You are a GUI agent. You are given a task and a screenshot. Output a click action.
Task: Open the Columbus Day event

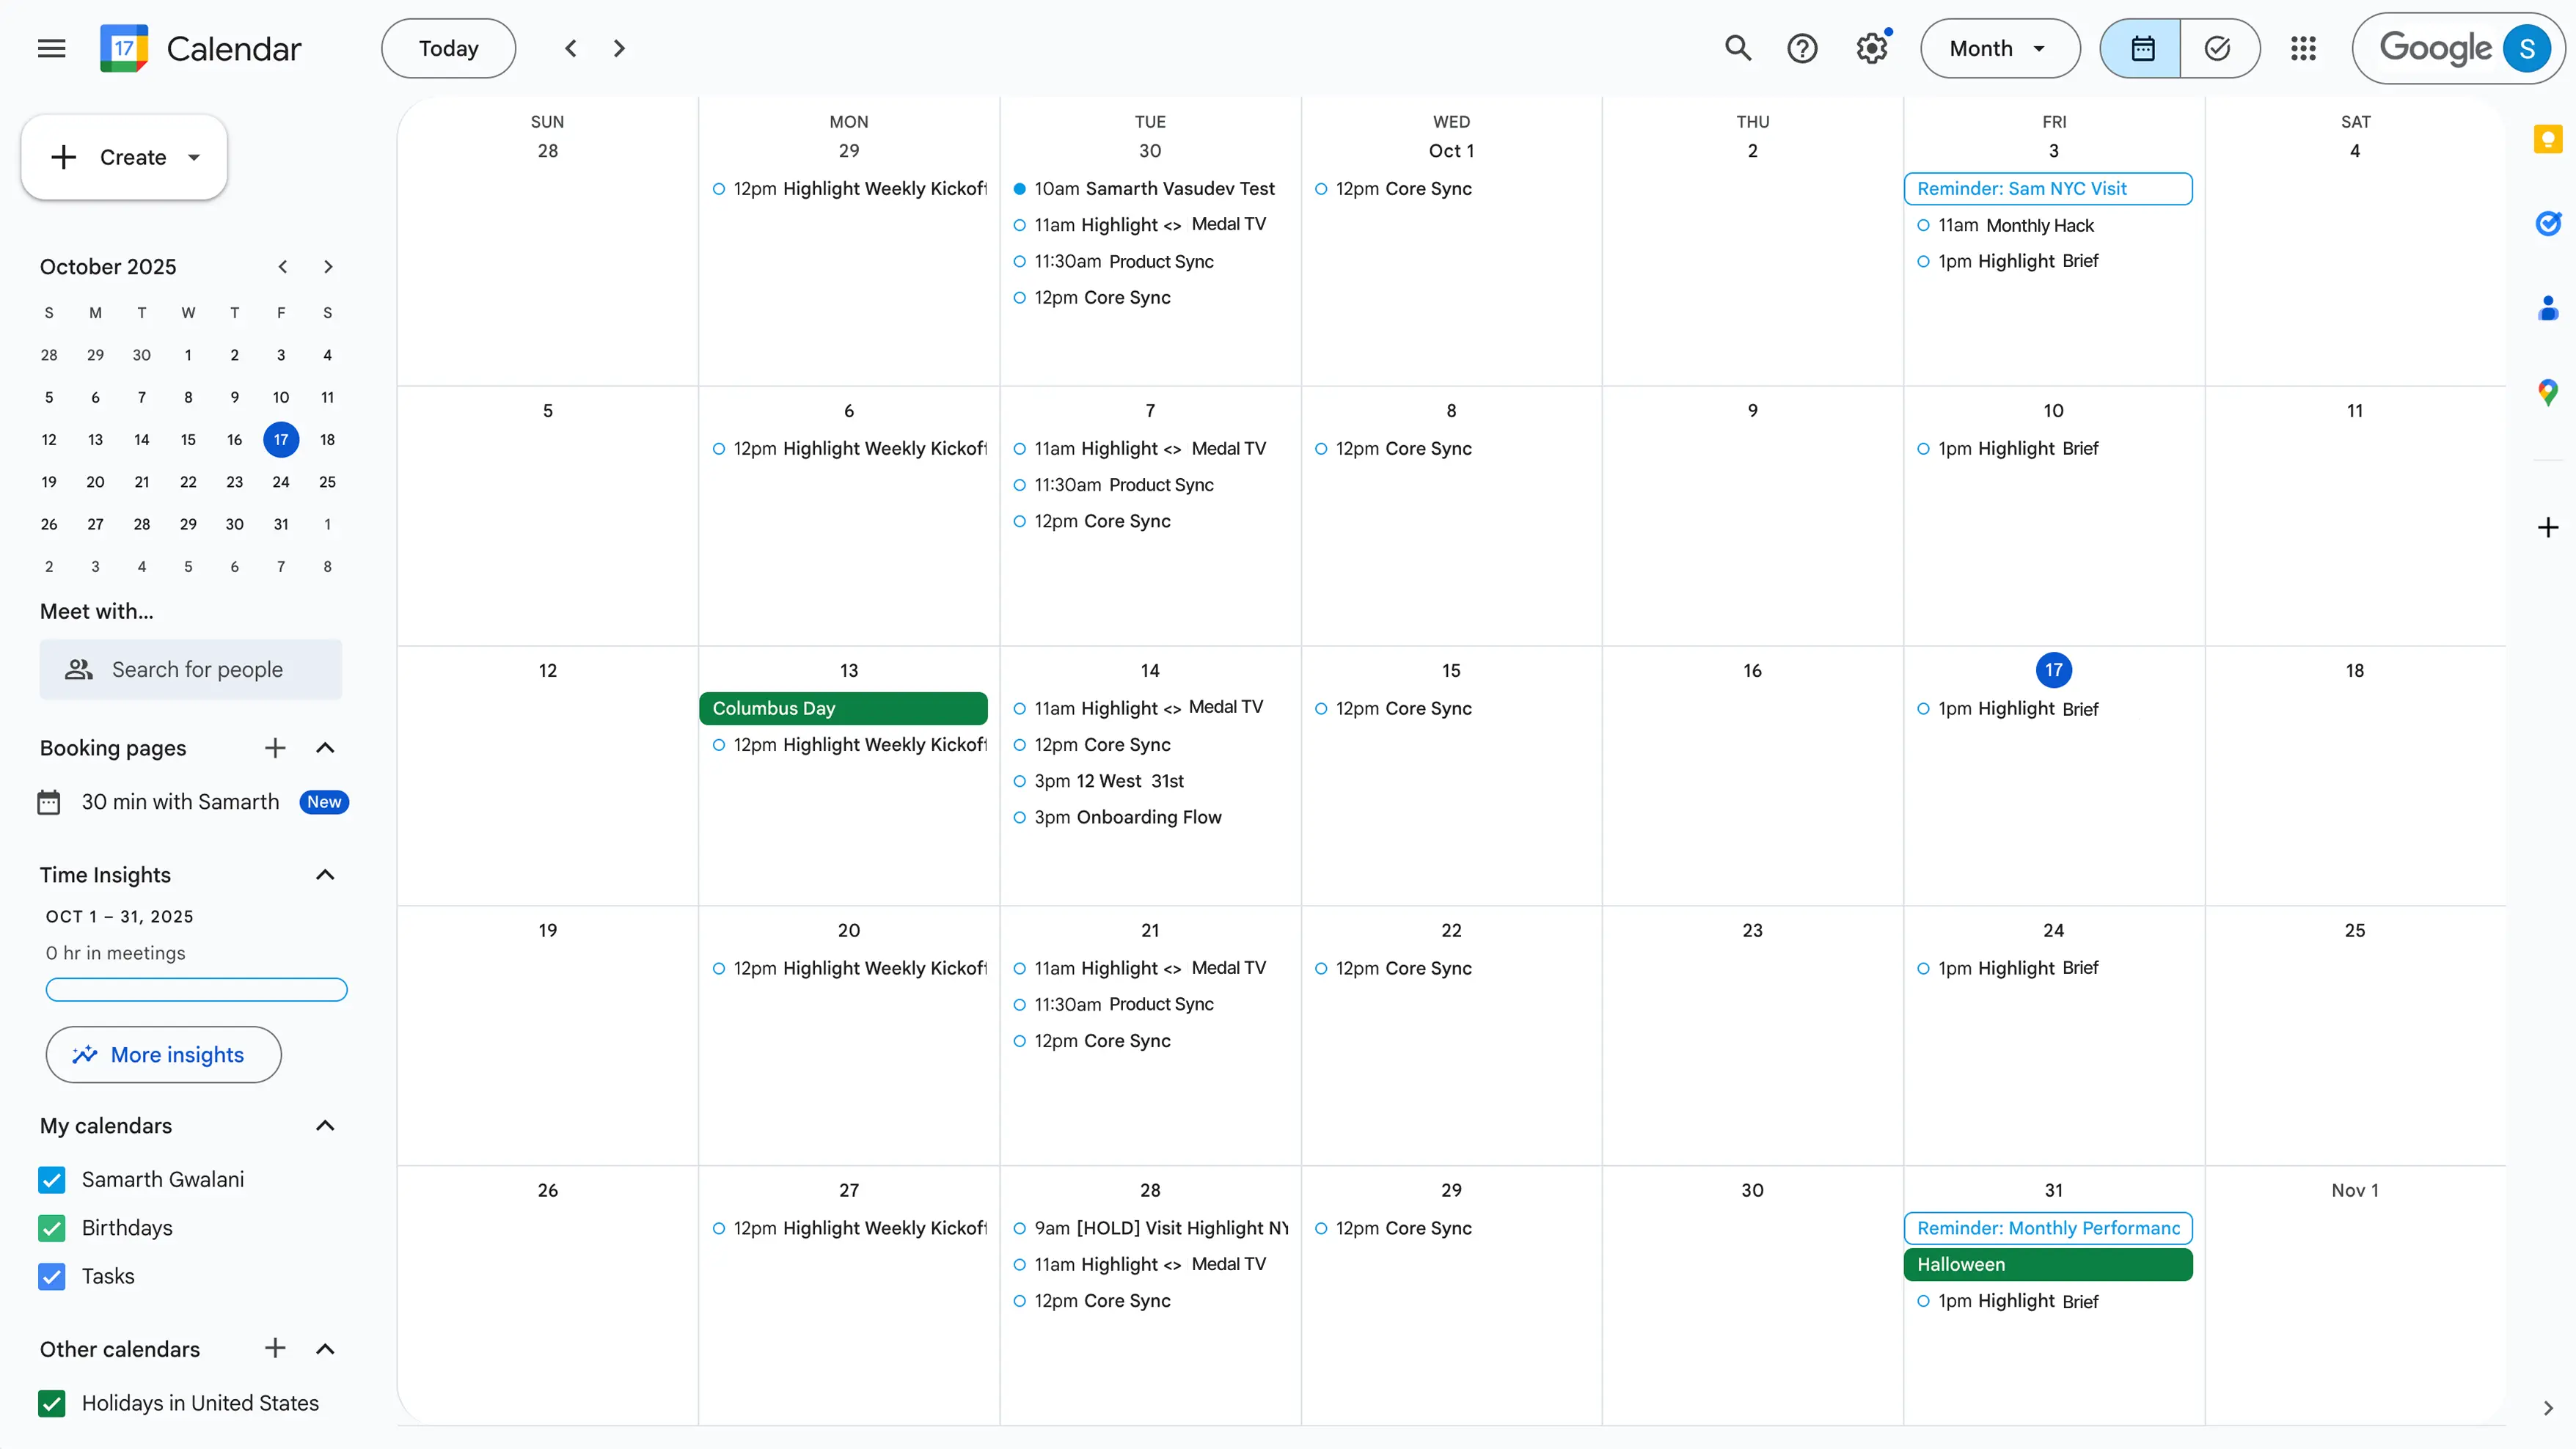coord(843,708)
